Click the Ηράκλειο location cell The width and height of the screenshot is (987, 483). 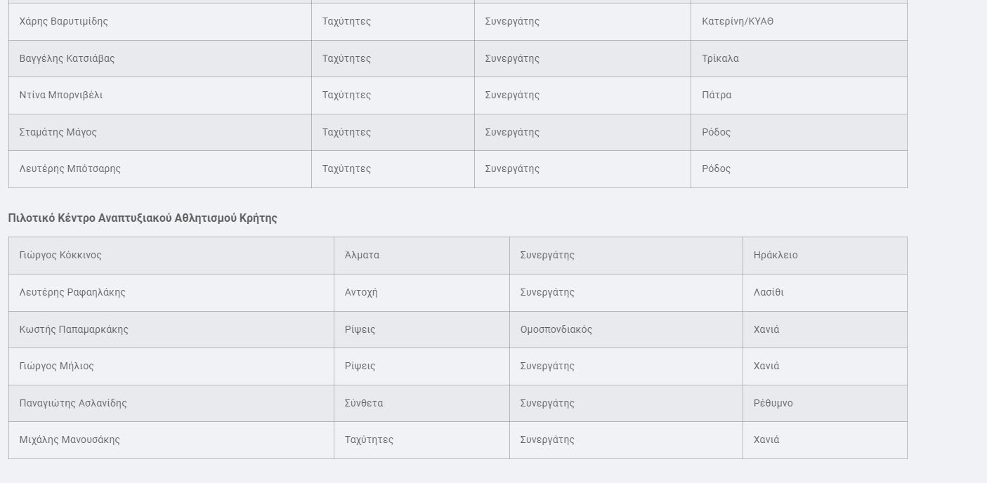pos(776,256)
